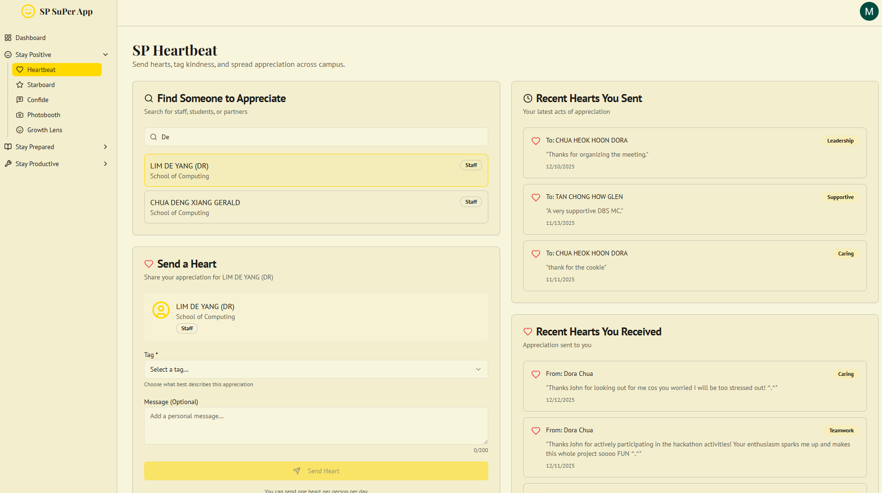The image size is (882, 493).
Task: Click the Teamwork tag badge
Action: (x=842, y=430)
